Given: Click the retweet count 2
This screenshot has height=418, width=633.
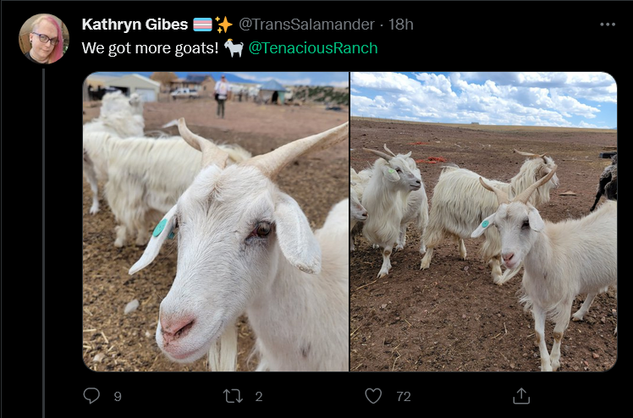Looking at the screenshot, I should (x=259, y=396).
